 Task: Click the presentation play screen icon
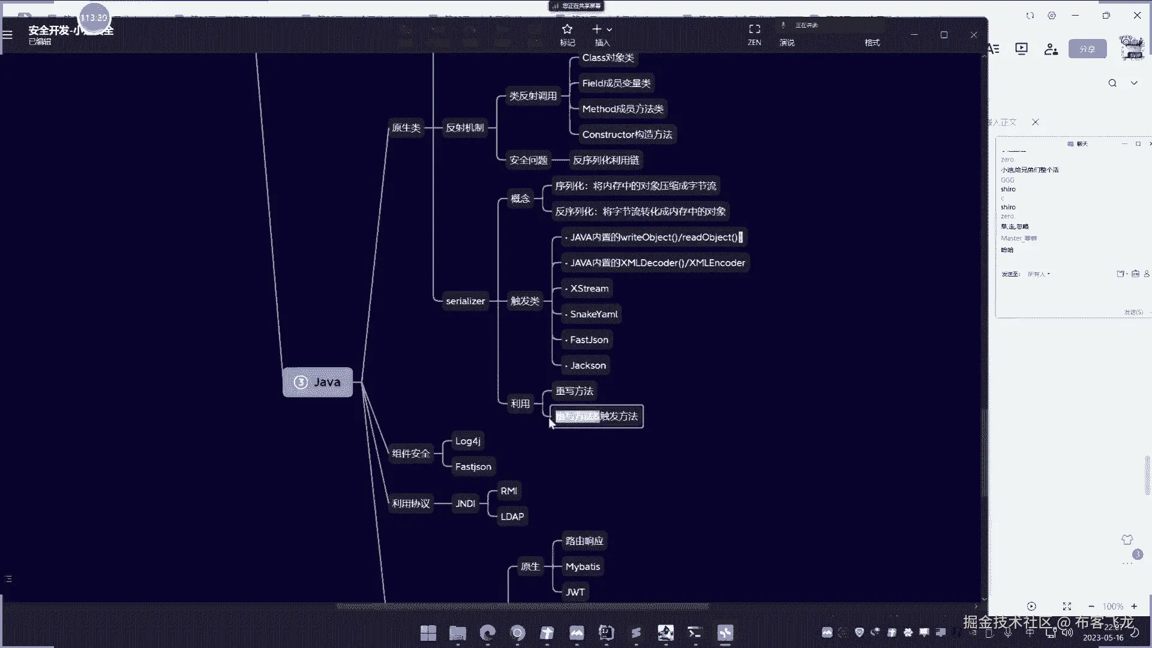coord(1021,49)
